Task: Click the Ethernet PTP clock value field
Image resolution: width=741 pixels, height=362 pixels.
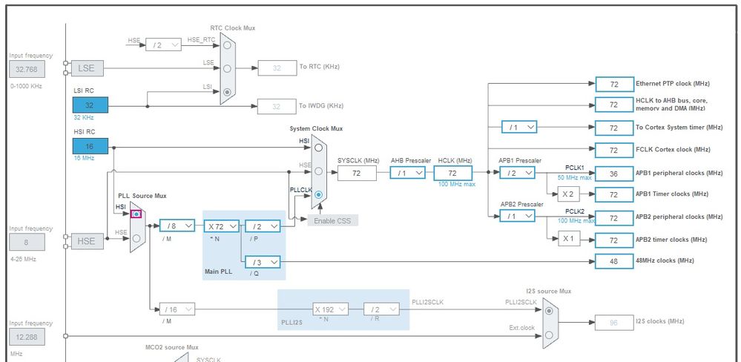Action: click(x=614, y=84)
